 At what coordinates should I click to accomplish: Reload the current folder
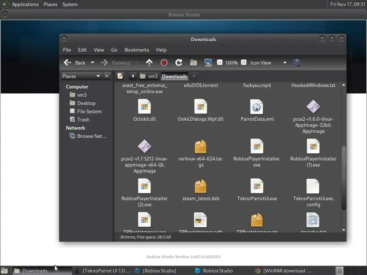pyautogui.click(x=179, y=62)
